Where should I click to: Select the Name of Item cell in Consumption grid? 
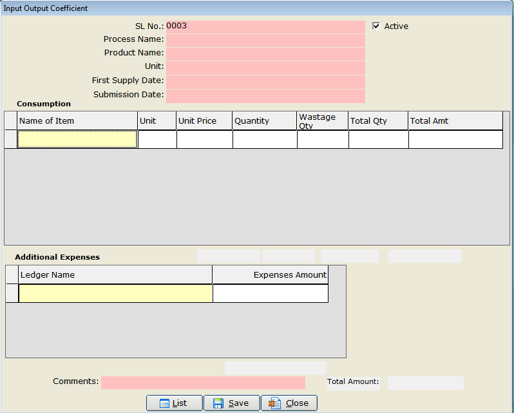[x=77, y=139]
